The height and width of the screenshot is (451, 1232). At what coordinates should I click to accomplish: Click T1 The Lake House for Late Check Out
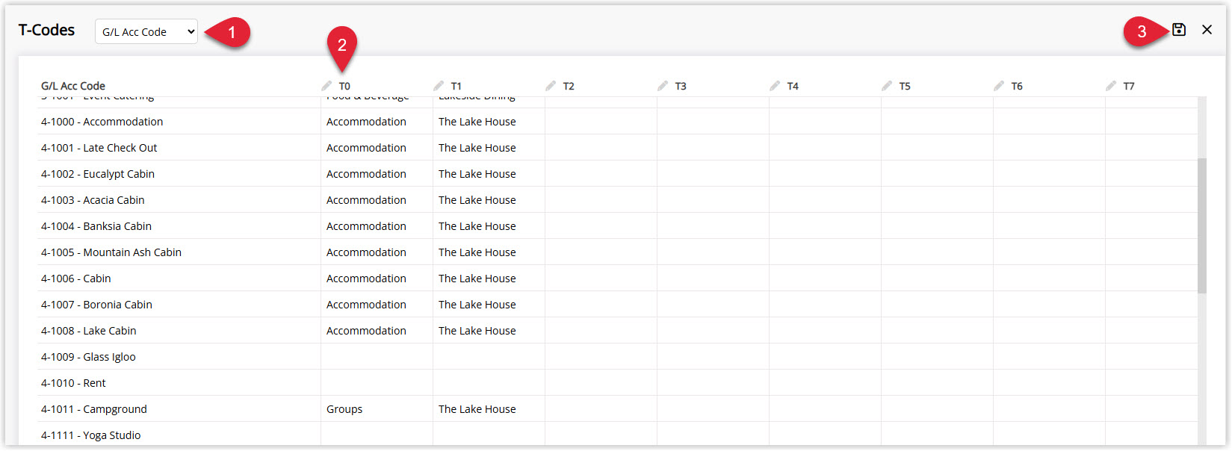pos(489,148)
